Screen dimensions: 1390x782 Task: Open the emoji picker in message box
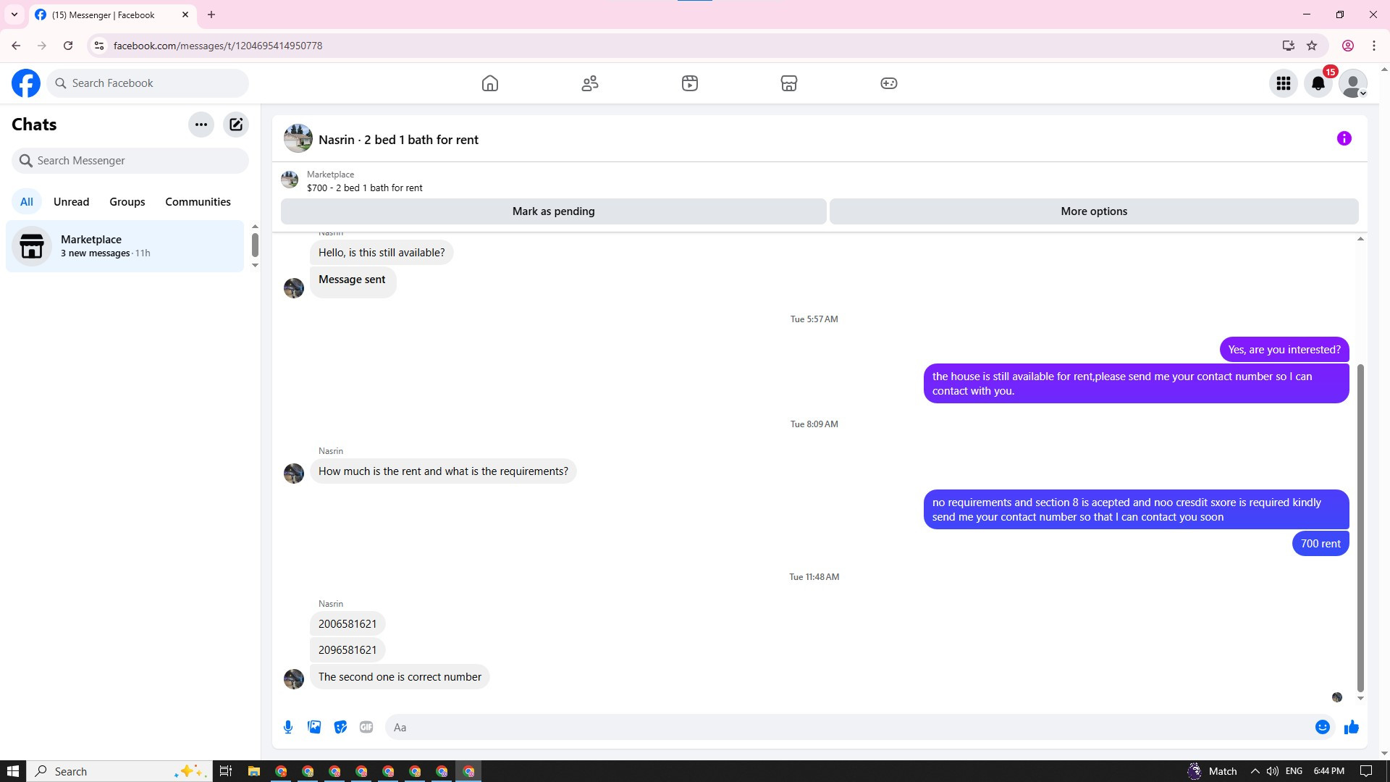(1322, 727)
